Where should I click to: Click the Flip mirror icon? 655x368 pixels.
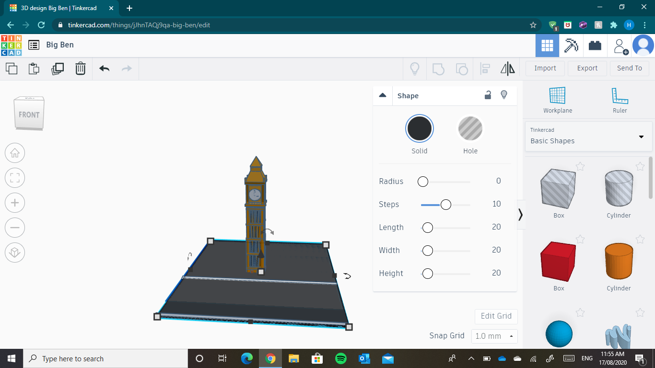[x=508, y=69]
